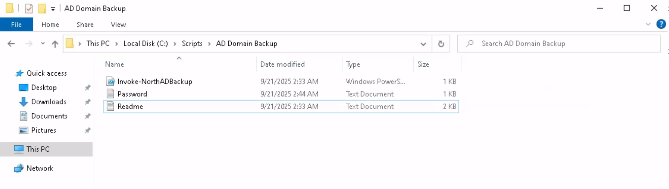Expand the ribbon with the chevron

(648, 24)
